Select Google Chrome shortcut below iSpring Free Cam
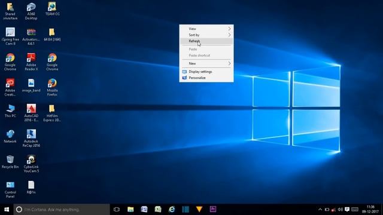This screenshot has height=215, width=383. [10, 62]
